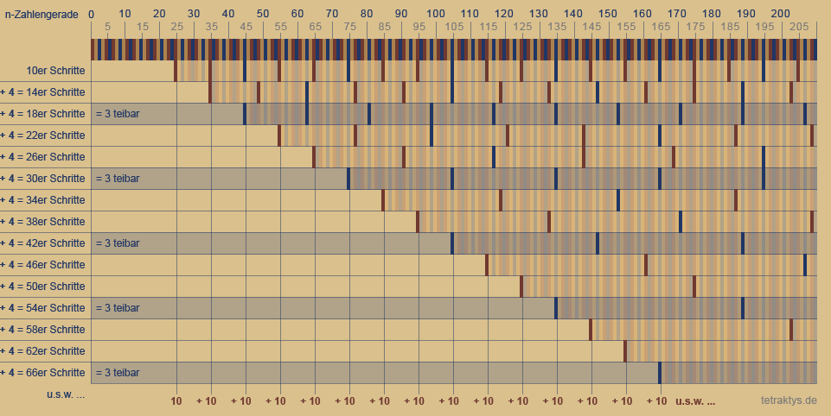Image resolution: width=831 pixels, height=416 pixels.
Task: Select the + 4 = 42er Schritte label
Action: (43, 243)
